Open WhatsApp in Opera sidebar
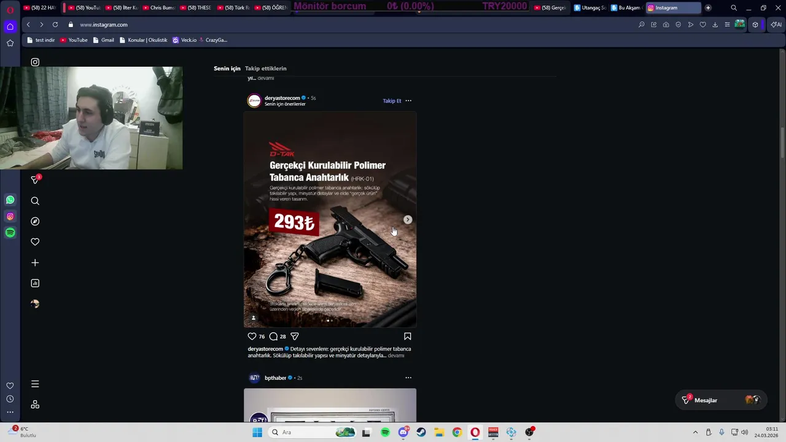 [x=10, y=200]
